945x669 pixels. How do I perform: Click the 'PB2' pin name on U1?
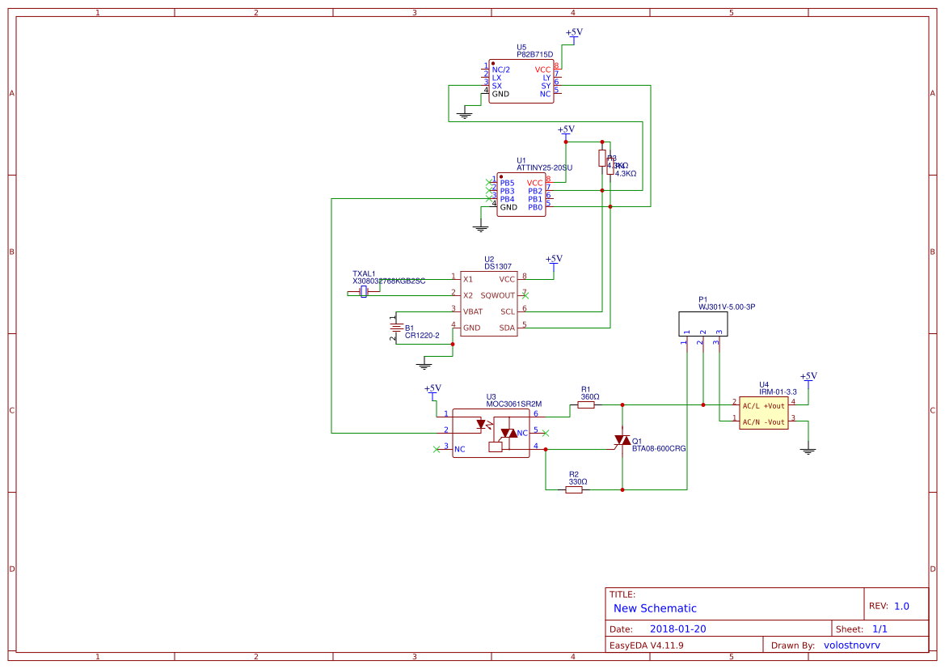pyautogui.click(x=535, y=191)
